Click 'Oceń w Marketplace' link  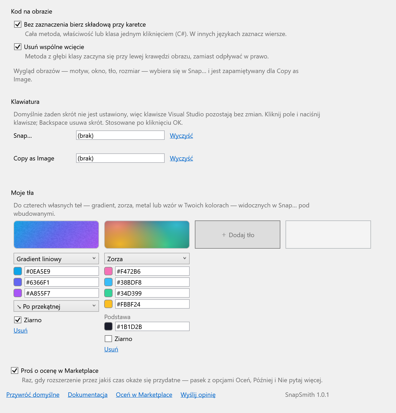[x=144, y=395]
